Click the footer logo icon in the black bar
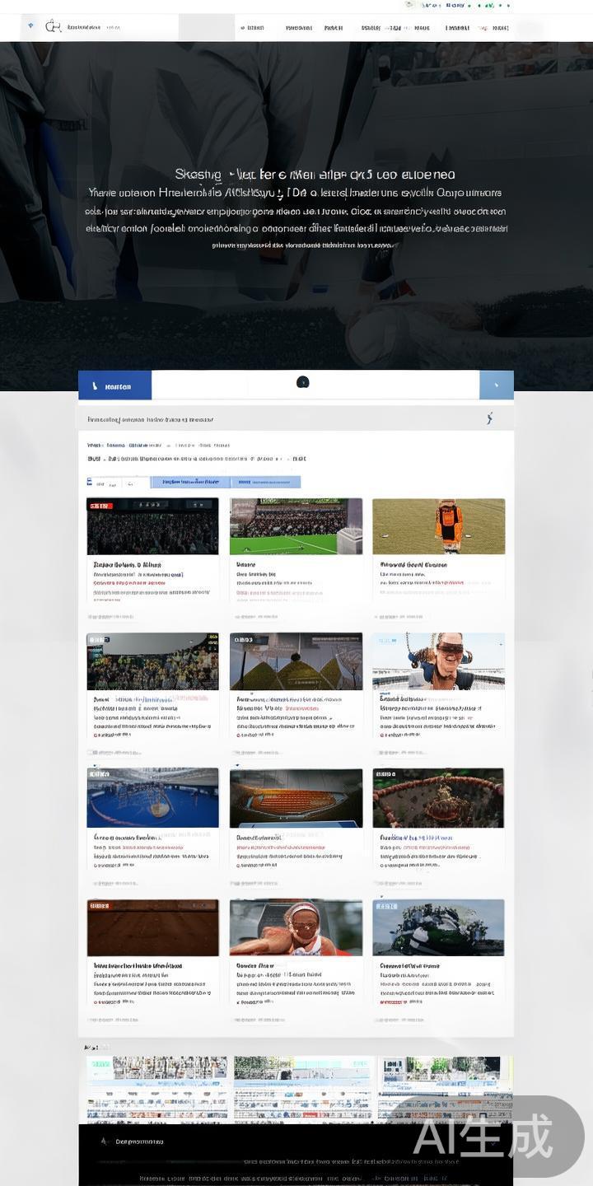The height and width of the screenshot is (1186, 593). point(104,1142)
